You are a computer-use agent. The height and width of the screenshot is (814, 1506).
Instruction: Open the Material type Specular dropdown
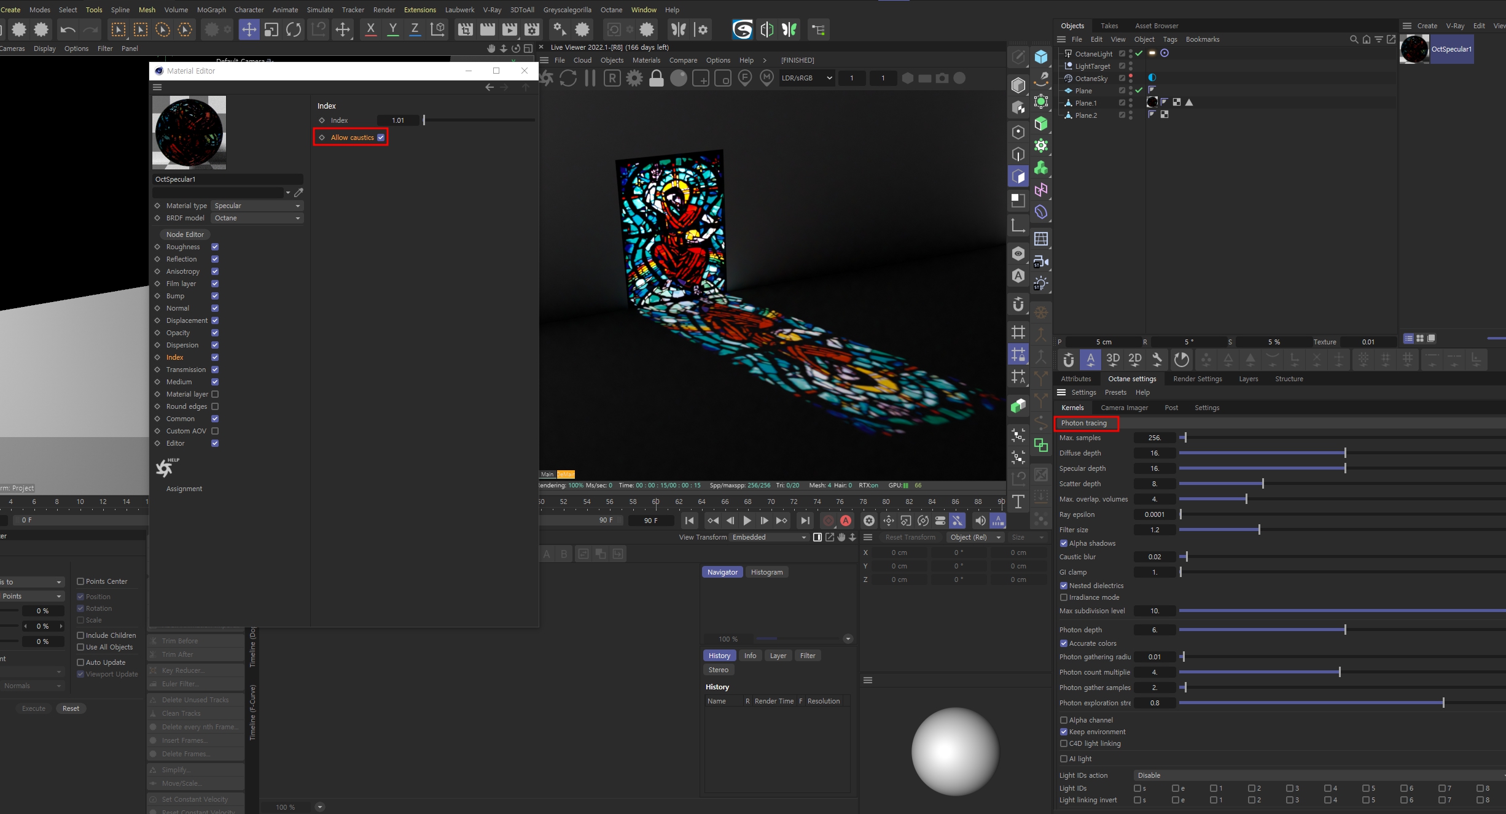257,206
